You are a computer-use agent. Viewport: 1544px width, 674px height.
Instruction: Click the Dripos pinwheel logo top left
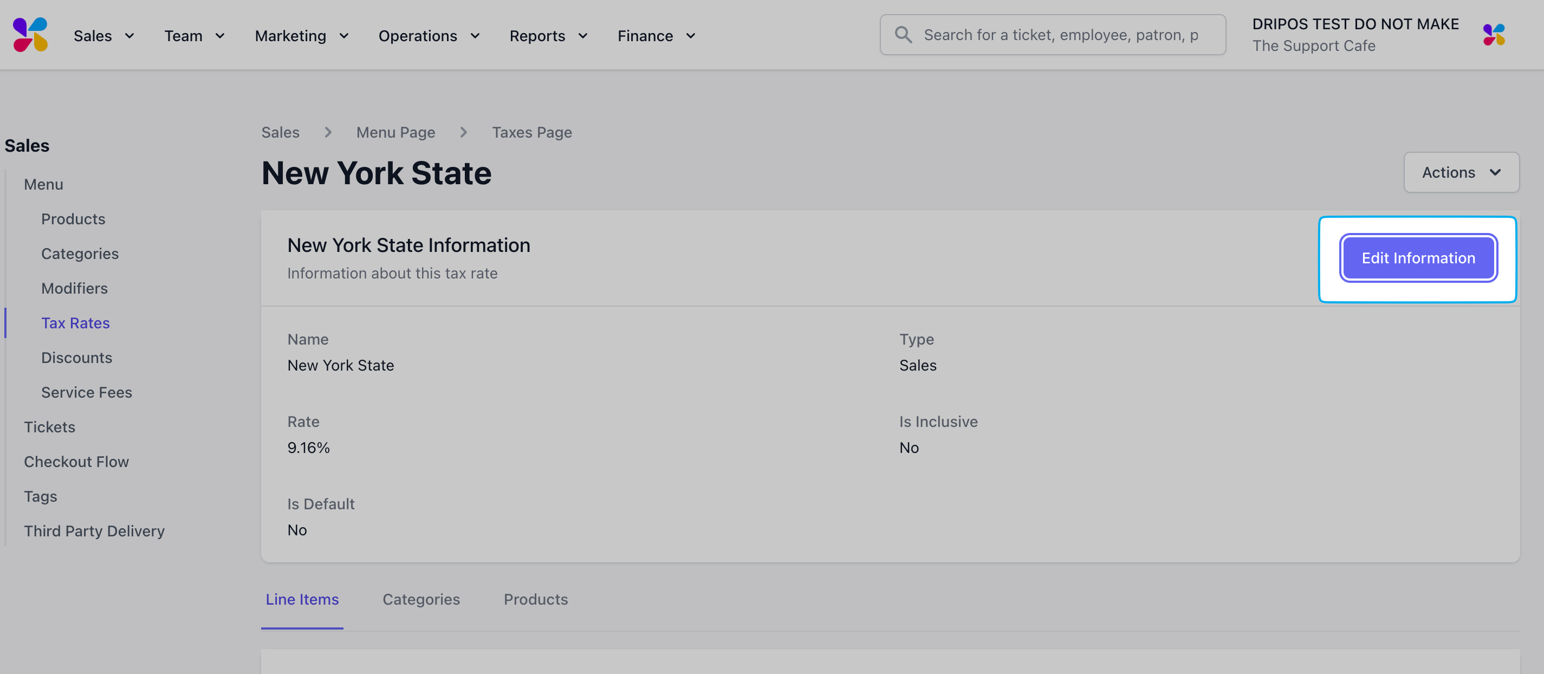[x=30, y=35]
